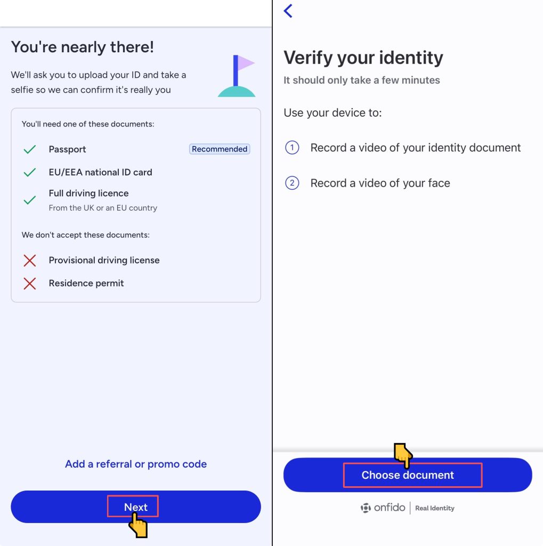Click the circled number 1 step icon
543x546 pixels.
pos(292,148)
